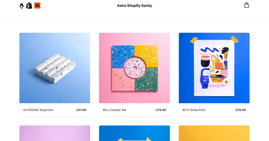269x141 pixels.
Task: Click the BITZ Giclee Print product name
Action: click(x=194, y=110)
